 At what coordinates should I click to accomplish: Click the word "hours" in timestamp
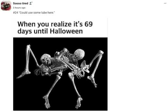(x=18, y=8)
